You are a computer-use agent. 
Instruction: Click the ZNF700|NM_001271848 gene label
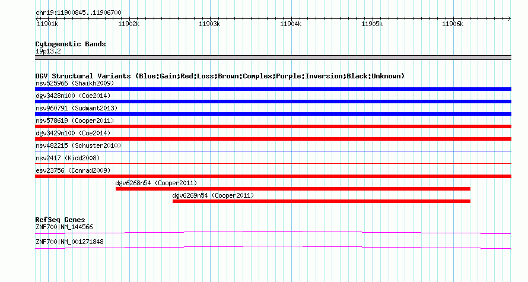tap(69, 242)
